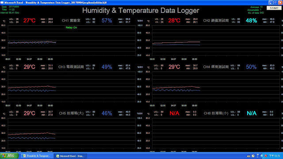Click inside the CH3 trend chart

[72, 87]
